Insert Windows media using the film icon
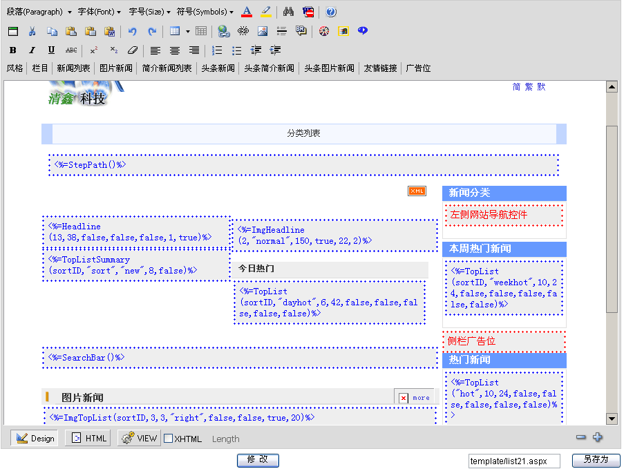The image size is (624, 469). (343, 31)
